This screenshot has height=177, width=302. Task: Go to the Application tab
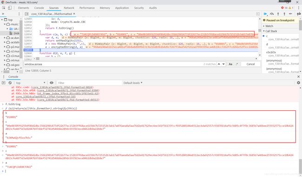[122, 8]
